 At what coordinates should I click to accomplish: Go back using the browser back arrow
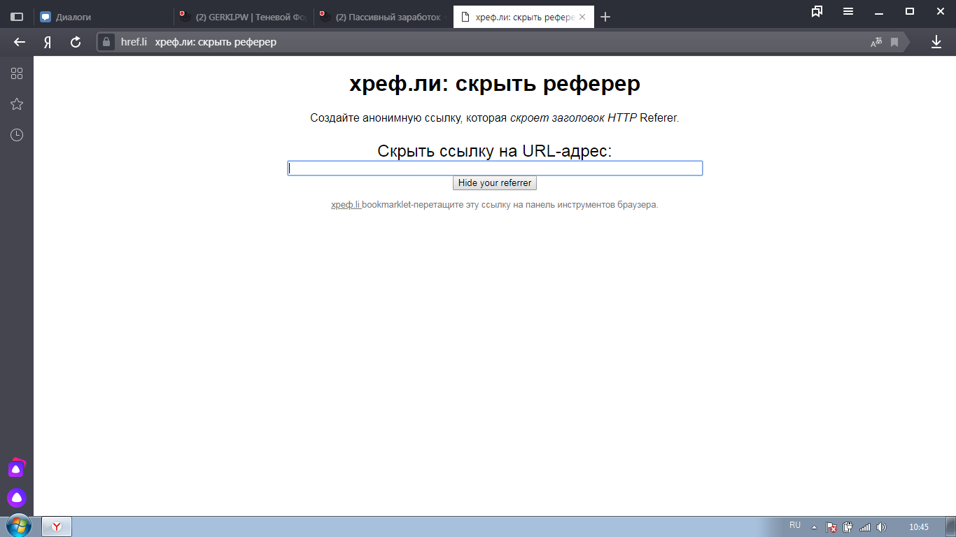tap(20, 42)
